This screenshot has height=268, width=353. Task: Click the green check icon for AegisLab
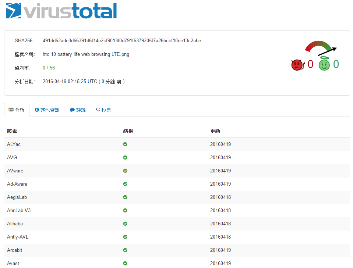click(125, 197)
